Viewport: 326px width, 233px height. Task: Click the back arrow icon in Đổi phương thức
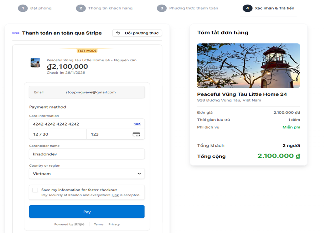pos(118,33)
